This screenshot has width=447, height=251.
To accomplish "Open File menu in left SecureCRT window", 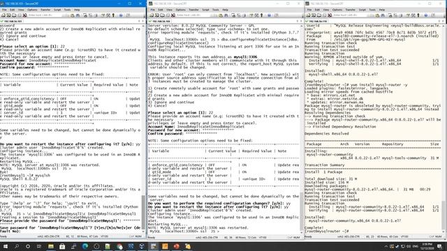I will coord(4,10).
